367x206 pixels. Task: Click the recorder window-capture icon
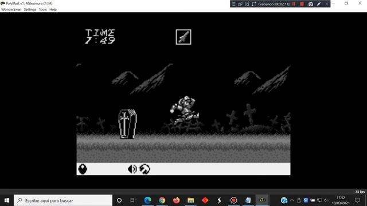pos(240,4)
